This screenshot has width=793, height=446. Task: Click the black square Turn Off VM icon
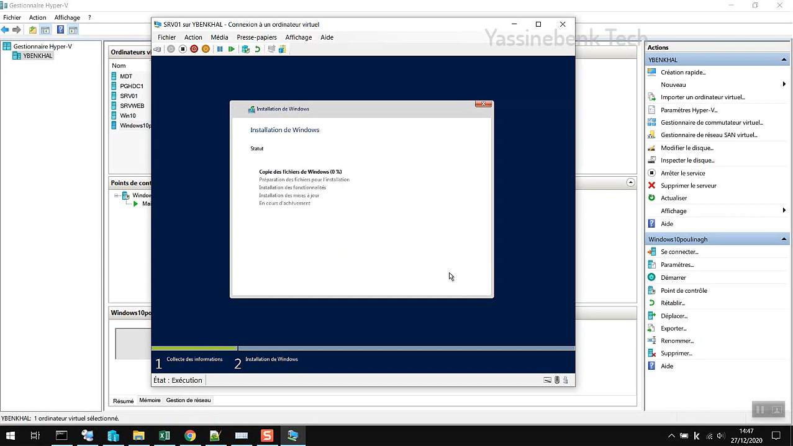[183, 49]
